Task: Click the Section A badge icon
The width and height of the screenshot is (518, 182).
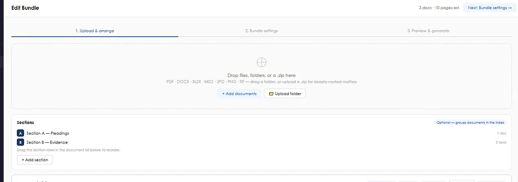Action: (20, 133)
